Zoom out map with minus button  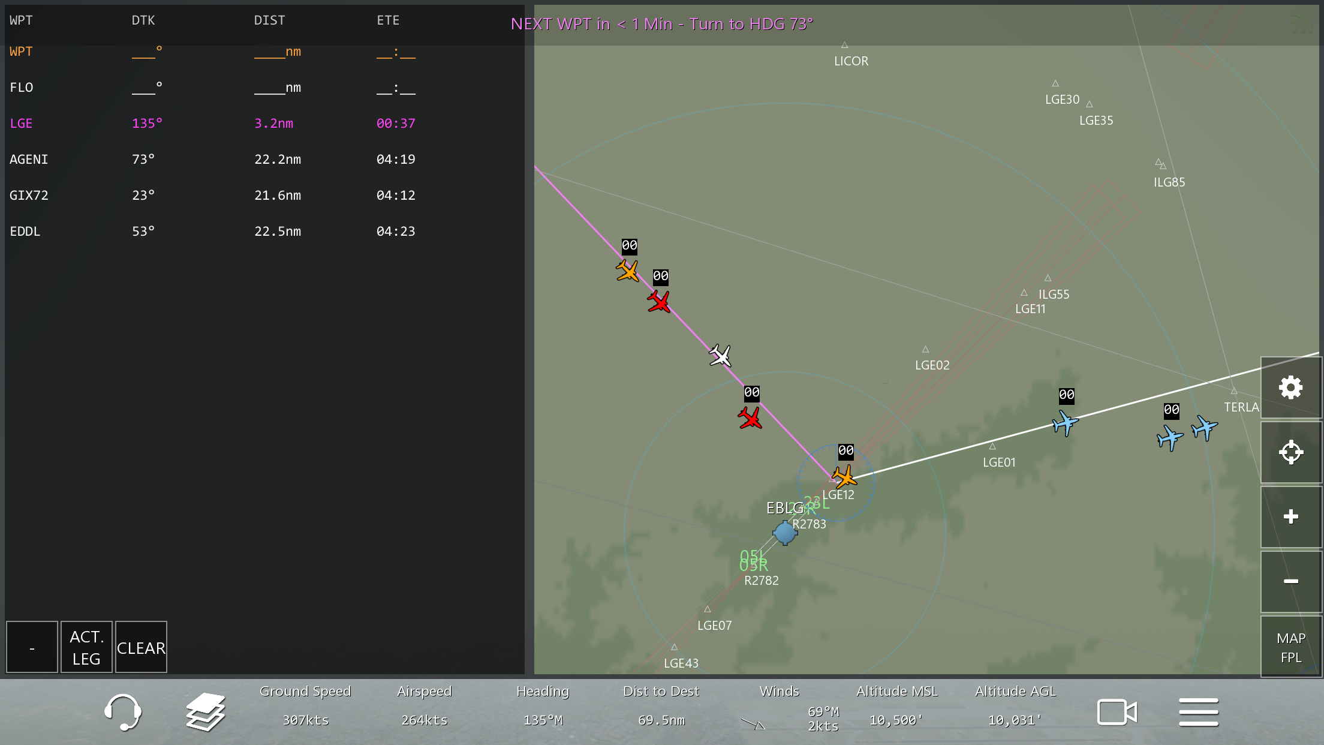pos(1290,581)
